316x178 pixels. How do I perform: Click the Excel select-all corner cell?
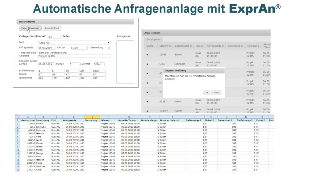18,117
